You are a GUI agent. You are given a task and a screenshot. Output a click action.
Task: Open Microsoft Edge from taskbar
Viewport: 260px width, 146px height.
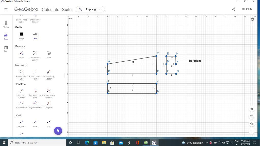[x=87, y=142]
